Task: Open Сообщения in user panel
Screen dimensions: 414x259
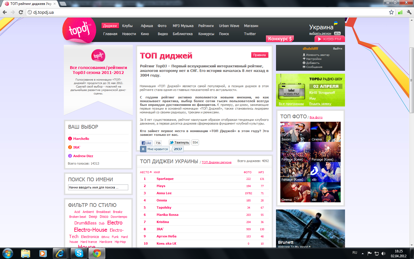Action: [x=314, y=67]
